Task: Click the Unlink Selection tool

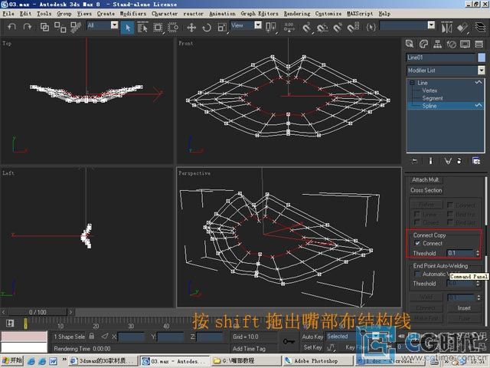Action: pos(60,28)
